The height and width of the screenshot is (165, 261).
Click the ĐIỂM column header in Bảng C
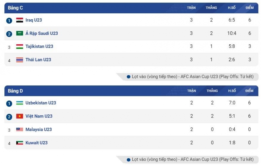click(250, 8)
